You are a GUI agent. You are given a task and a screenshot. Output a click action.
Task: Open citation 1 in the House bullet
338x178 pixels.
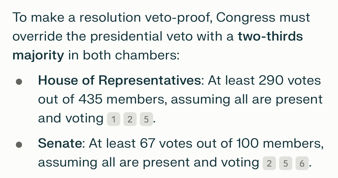click(x=113, y=119)
